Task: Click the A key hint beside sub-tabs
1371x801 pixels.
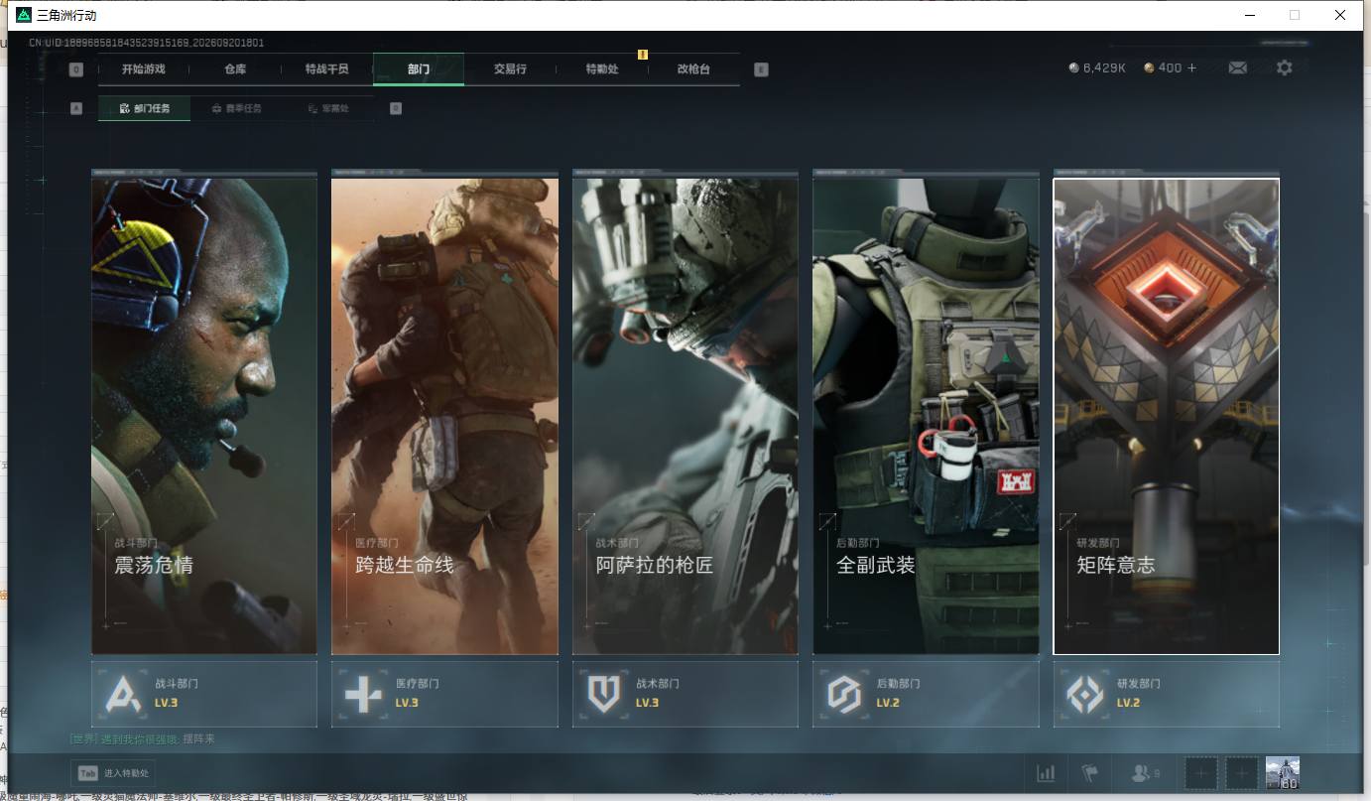Action: (76, 108)
